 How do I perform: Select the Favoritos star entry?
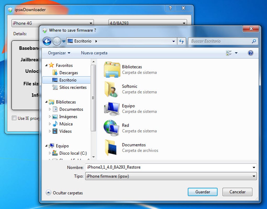click(60, 65)
